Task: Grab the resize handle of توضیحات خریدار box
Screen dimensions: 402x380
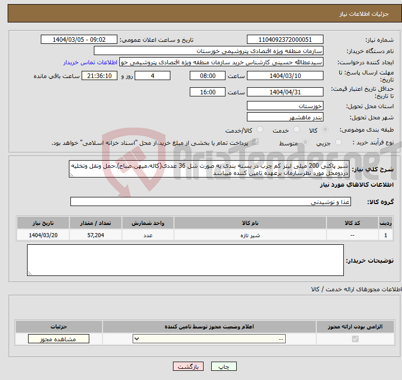Action: coord(30,273)
